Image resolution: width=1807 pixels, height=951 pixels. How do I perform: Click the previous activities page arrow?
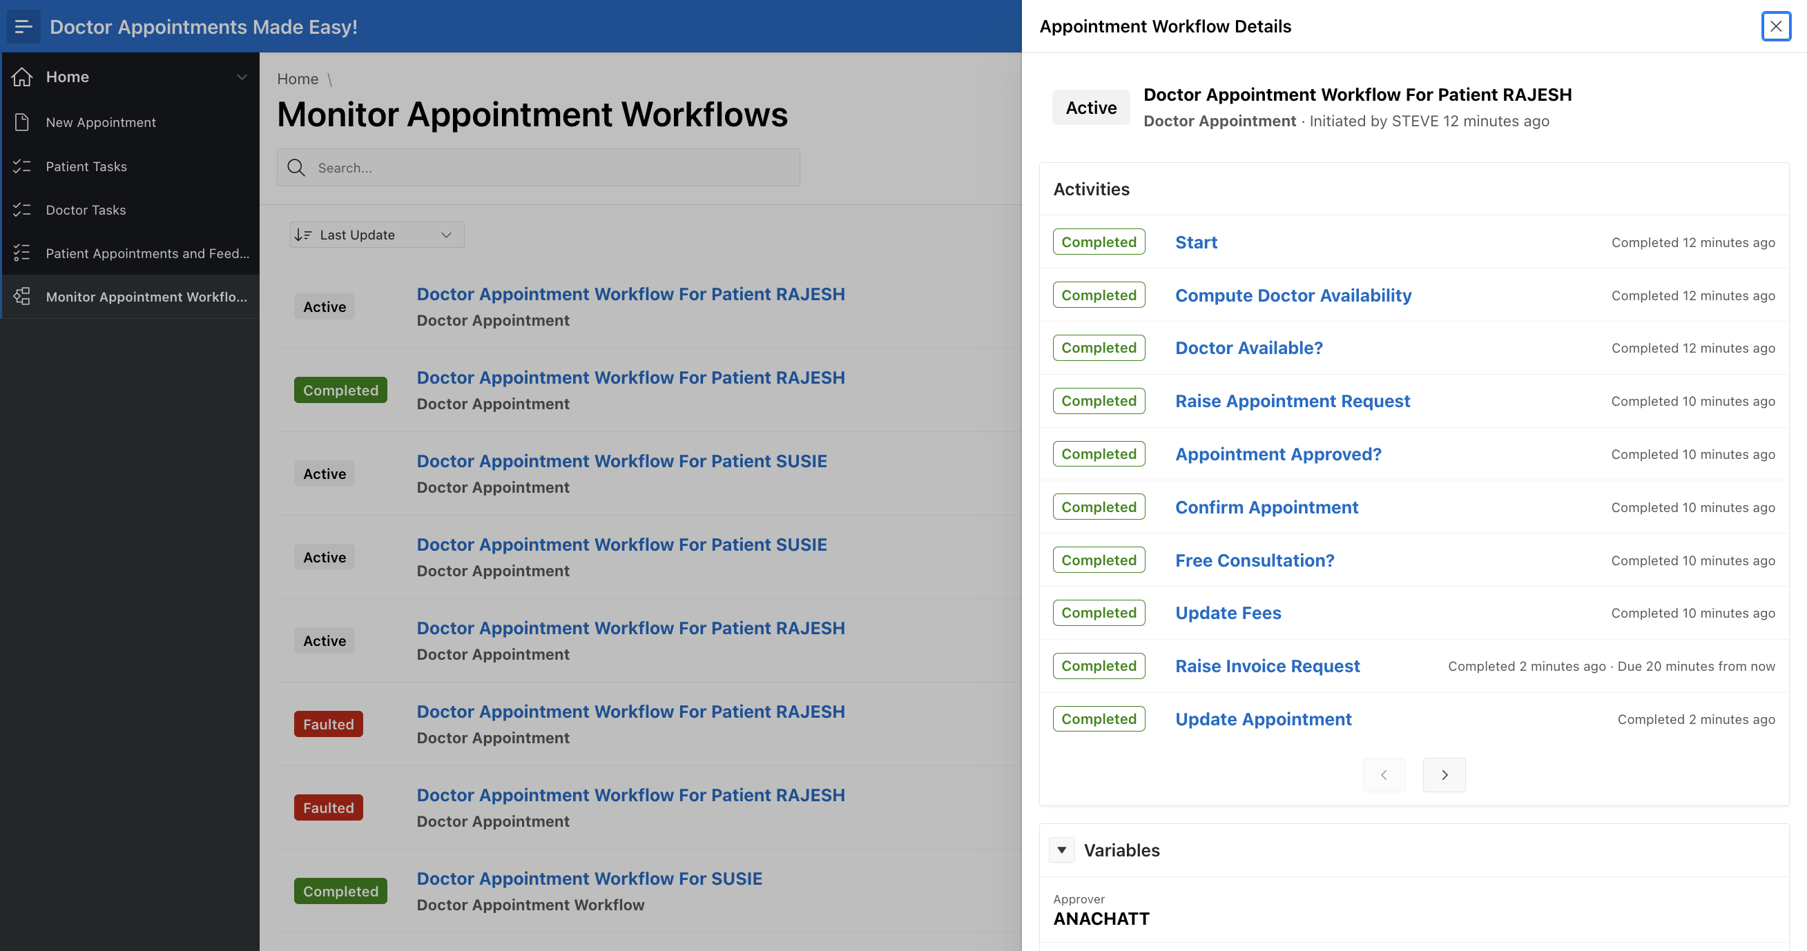point(1383,775)
